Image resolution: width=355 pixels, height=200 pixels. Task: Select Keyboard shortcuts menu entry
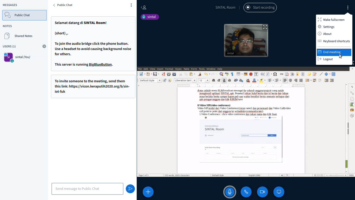point(336,41)
